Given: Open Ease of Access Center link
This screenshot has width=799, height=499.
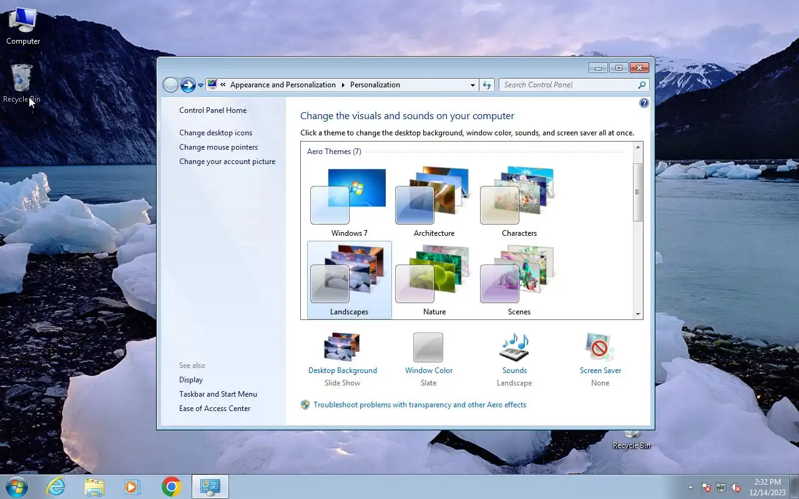Looking at the screenshot, I should pyautogui.click(x=215, y=409).
